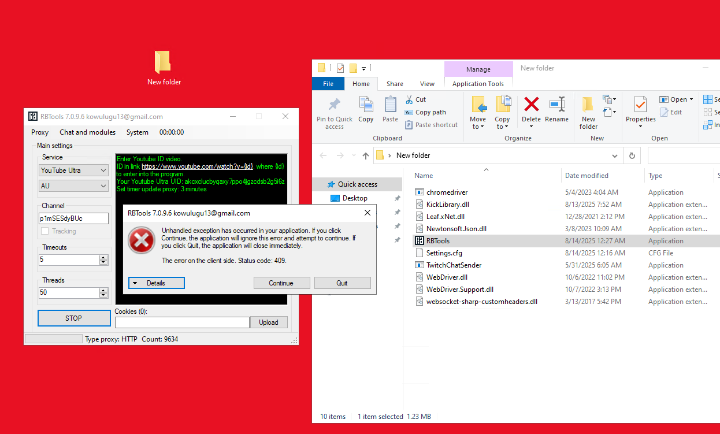The height and width of the screenshot is (434, 720).
Task: Select the TwitchChatSender file
Action: tap(454, 265)
